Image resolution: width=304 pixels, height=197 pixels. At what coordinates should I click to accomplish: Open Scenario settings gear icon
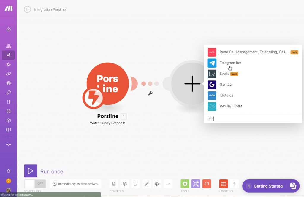[x=125, y=184]
